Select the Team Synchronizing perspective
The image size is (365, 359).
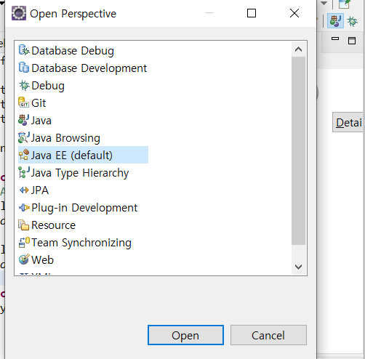[75, 243]
